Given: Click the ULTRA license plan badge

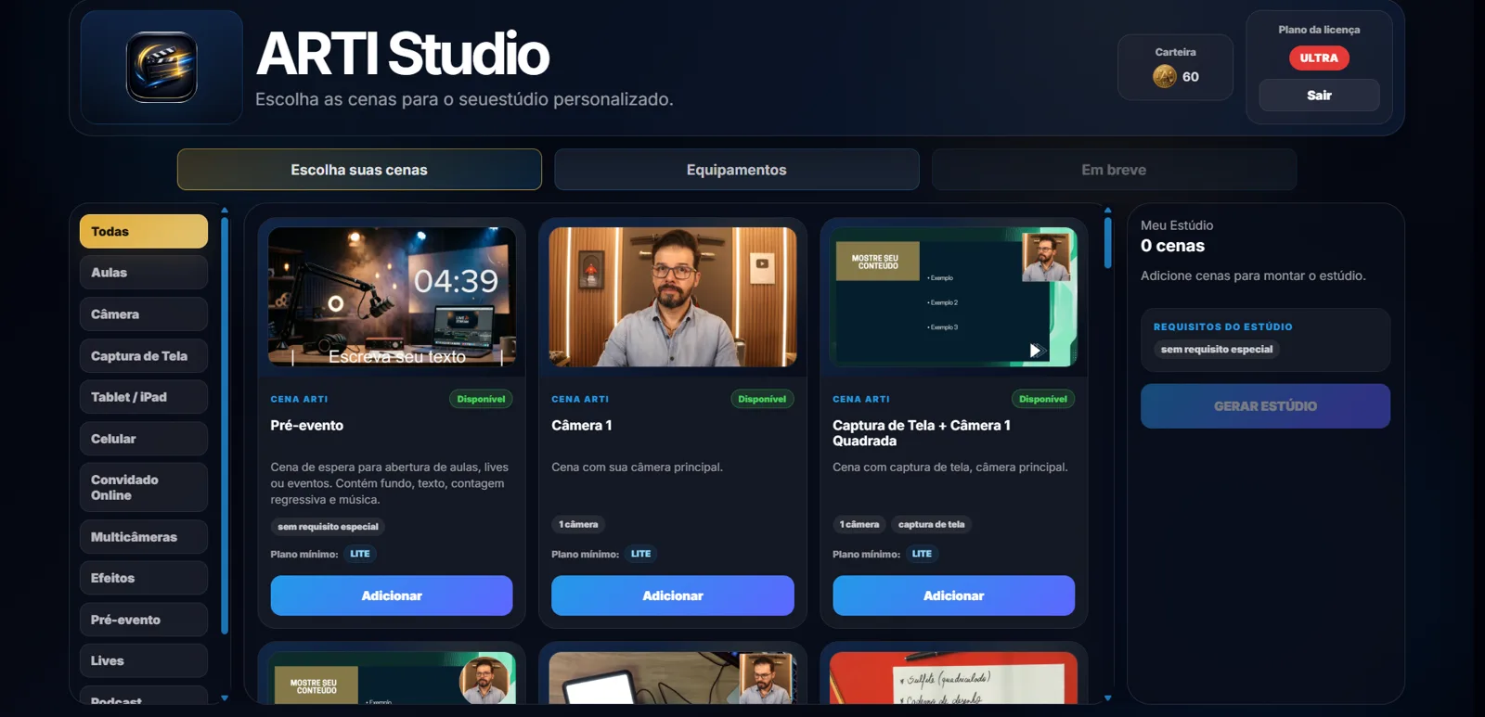Looking at the screenshot, I should point(1319,58).
